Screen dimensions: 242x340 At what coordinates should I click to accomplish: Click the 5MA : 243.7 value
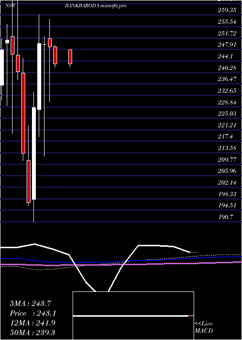tap(30, 304)
